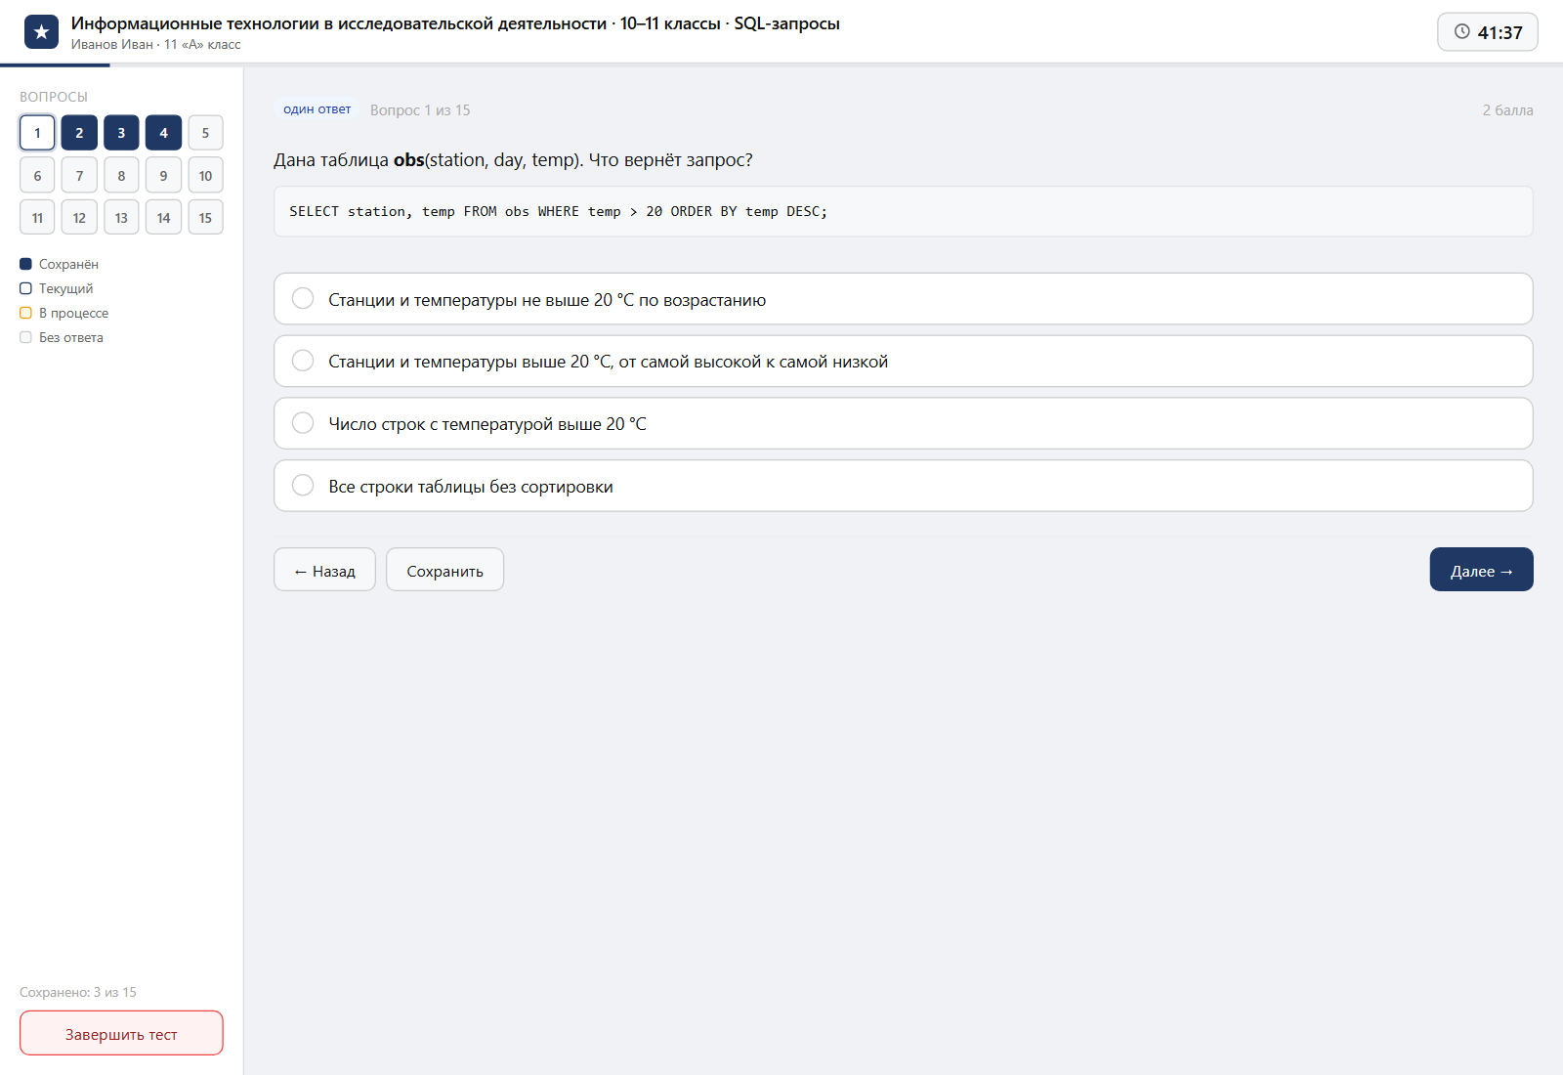Viewport: 1563px width, 1075px height.
Task: Choose the all rows without sorting answer
Action: (x=903, y=486)
